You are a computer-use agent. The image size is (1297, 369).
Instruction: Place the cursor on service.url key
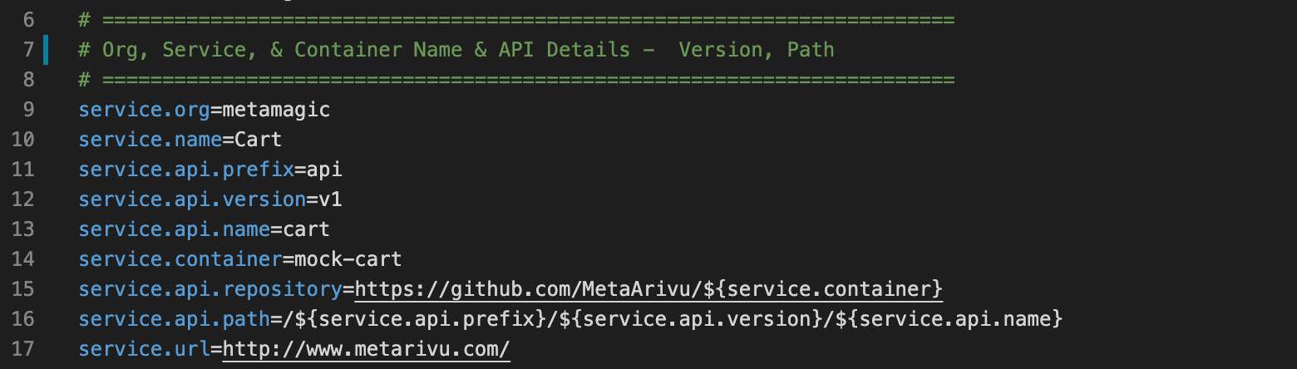(145, 349)
